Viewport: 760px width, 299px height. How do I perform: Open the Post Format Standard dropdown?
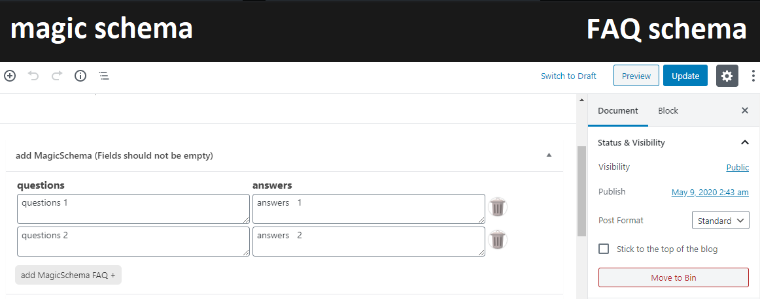pos(720,220)
